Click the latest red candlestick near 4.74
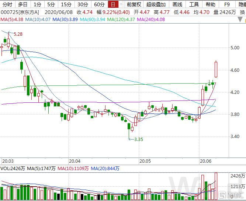This screenshot has width=246, height=201. (x=216, y=69)
